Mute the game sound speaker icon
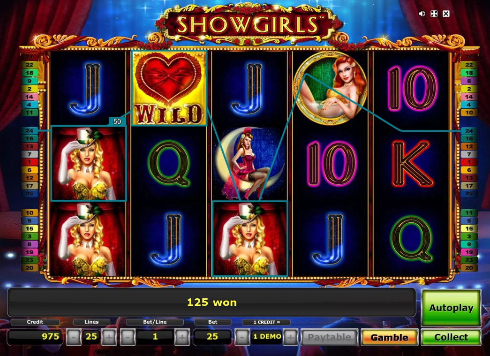 (x=422, y=14)
